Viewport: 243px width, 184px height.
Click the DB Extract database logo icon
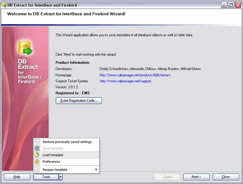(x=25, y=47)
